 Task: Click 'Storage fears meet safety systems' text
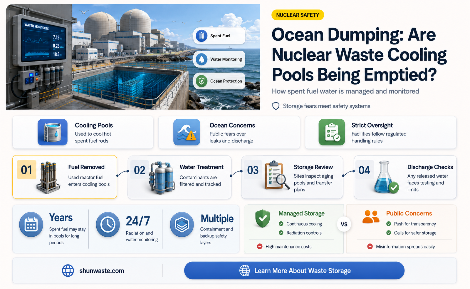click(327, 106)
